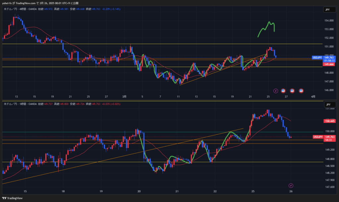Click the lightning event icon on the 1-hour chart
The image size is (339, 202).
click(x=291, y=185)
